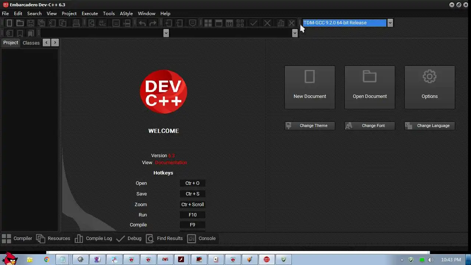
Task: Click the Compile and Run toolbar icon
Action: click(229, 23)
